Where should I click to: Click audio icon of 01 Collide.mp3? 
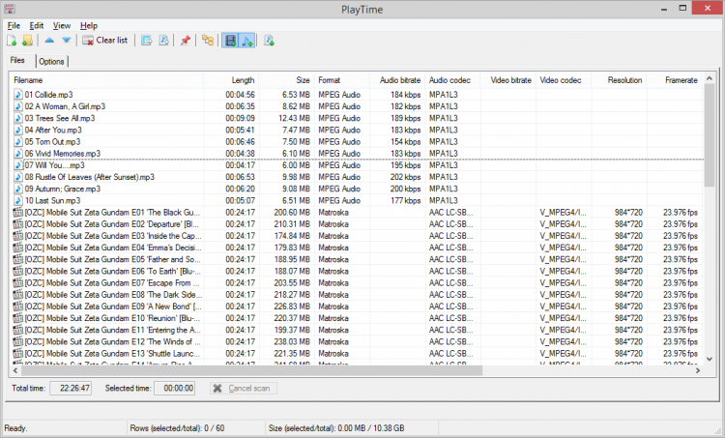click(18, 95)
